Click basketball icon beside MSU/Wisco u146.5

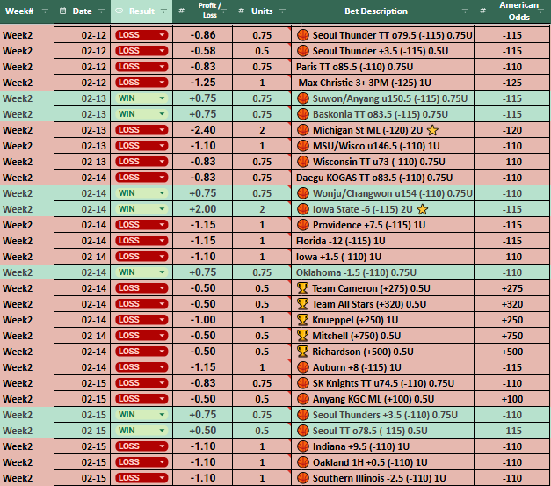pyautogui.click(x=303, y=146)
